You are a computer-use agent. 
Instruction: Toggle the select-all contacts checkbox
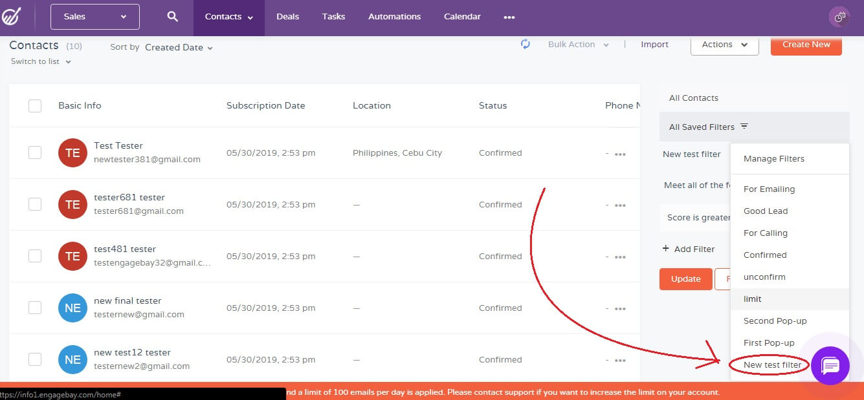tap(35, 106)
